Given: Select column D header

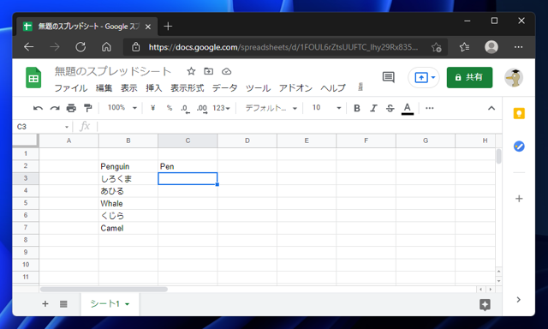Looking at the screenshot, I should 247,141.
